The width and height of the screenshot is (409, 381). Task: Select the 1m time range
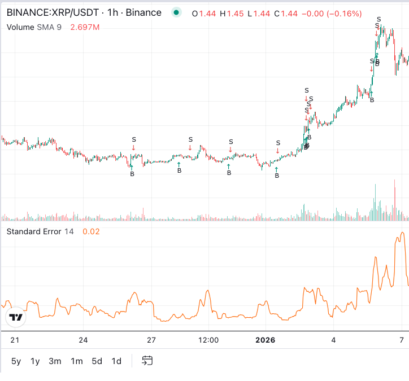click(77, 361)
